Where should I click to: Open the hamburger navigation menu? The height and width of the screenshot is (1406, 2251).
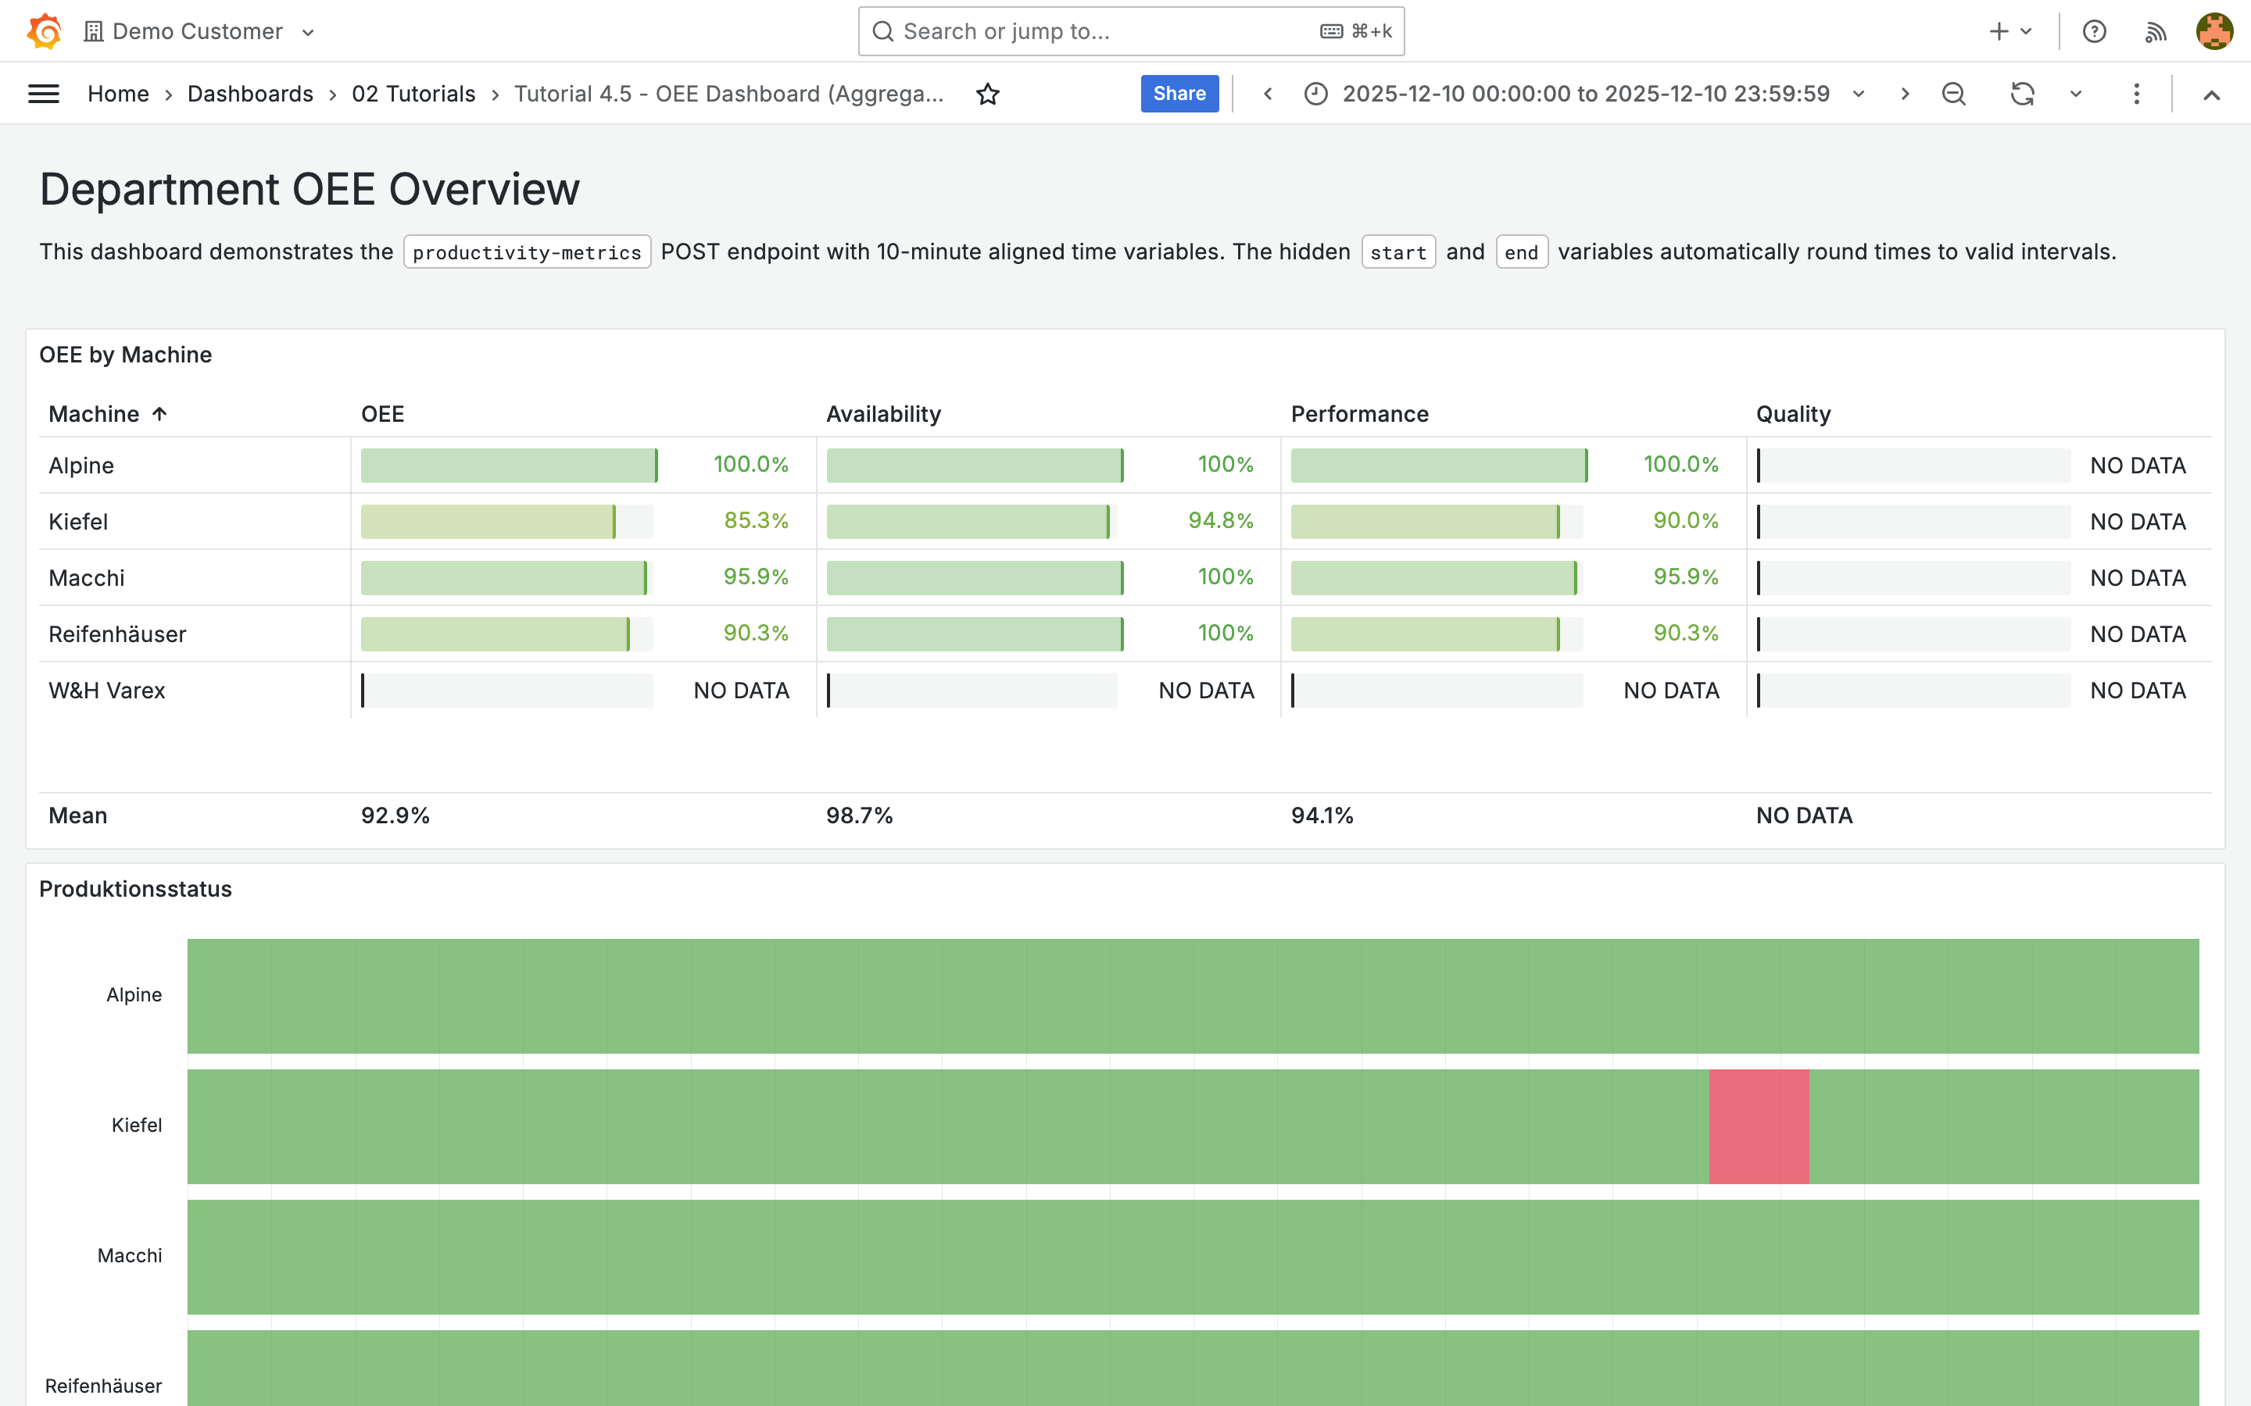point(44,94)
